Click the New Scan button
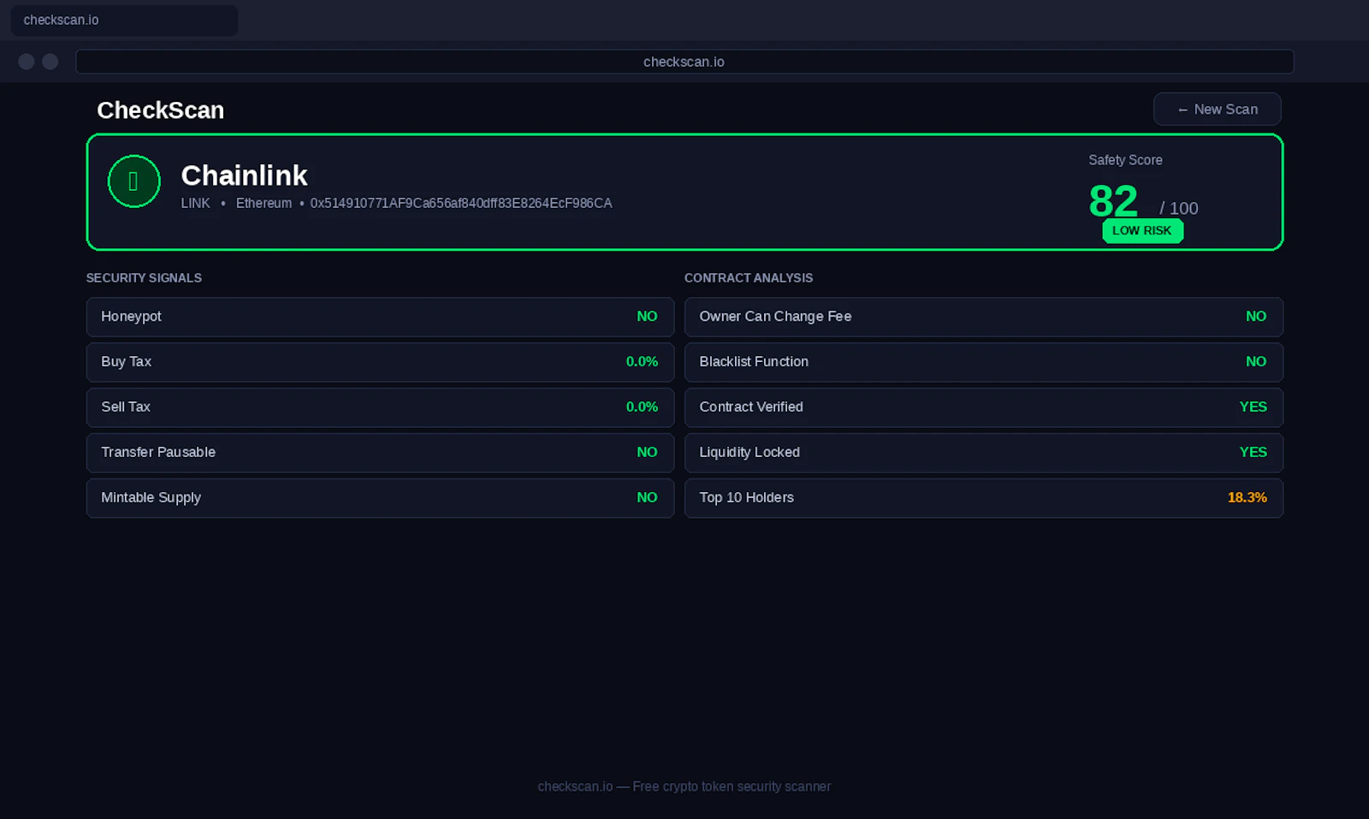Viewport: 1369px width, 819px height. [x=1217, y=110]
